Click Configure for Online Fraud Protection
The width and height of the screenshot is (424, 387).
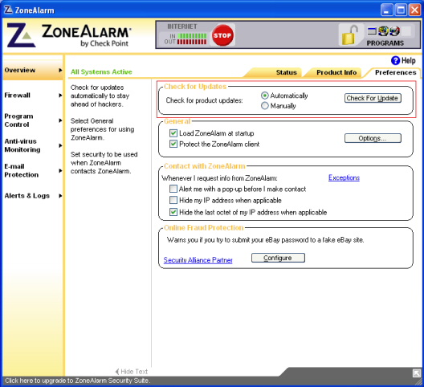point(278,258)
